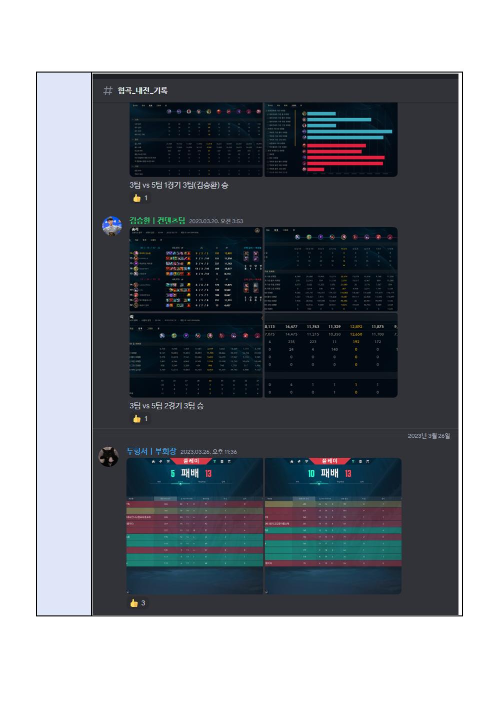
Task: Click 플레이 button in 5 패배 13 screenshot
Action: tap(191, 461)
